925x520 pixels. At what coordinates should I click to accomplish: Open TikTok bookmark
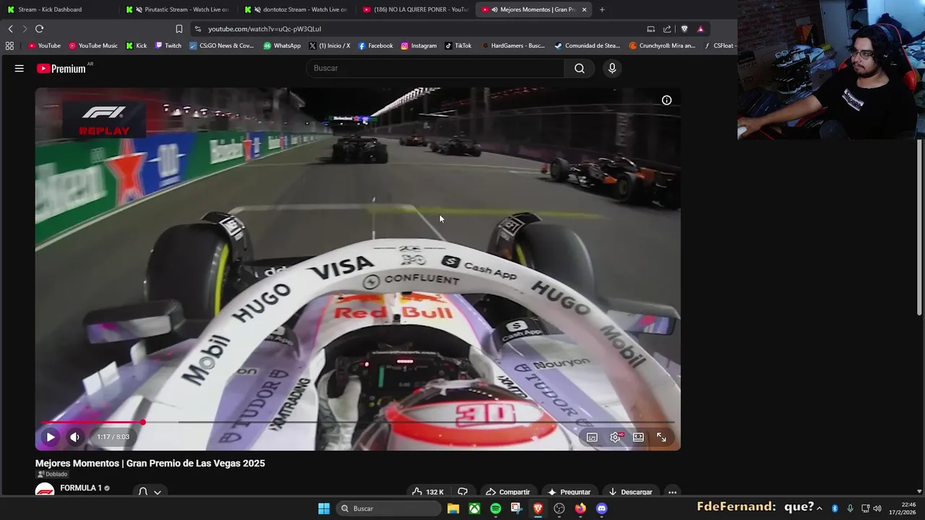click(458, 45)
